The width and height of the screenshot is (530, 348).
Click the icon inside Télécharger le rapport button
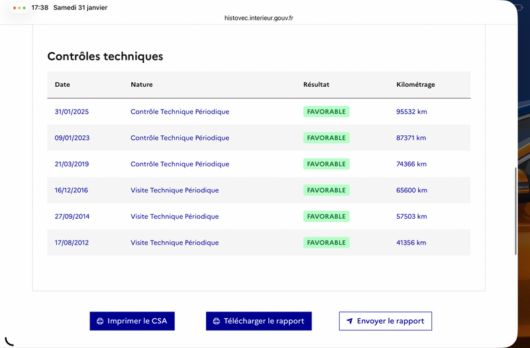[x=216, y=321]
